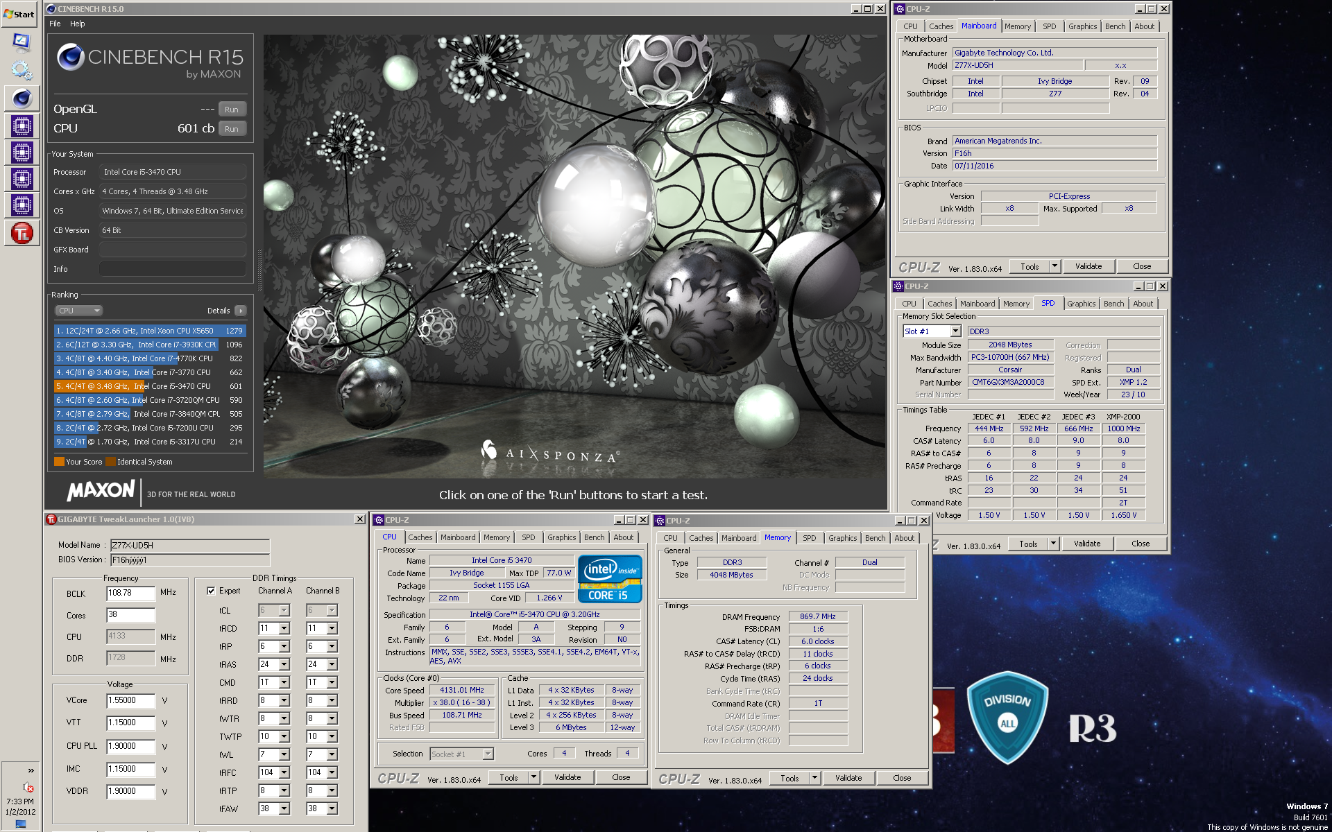Open tRAS Channel B dropdown
The image size is (1332, 832).
[x=332, y=665]
